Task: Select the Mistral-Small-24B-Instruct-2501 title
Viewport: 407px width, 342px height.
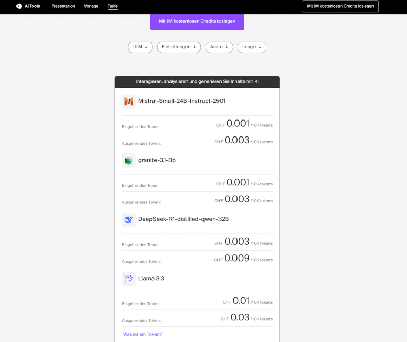Action: point(182,101)
